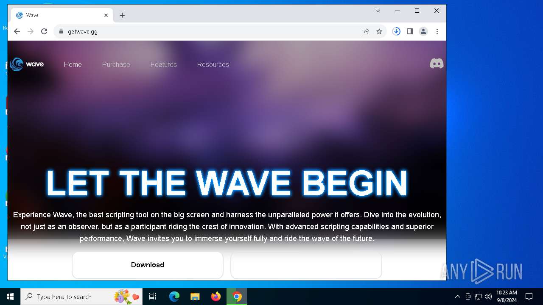Viewport: 543px width, 305px height.
Task: Click the Wave logo in the site header
Action: click(27, 64)
